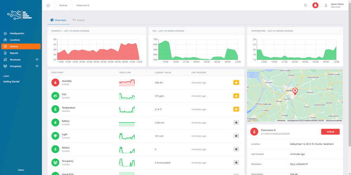Click the Occupancy people icon
The height and width of the screenshot is (175, 351).
click(55, 163)
